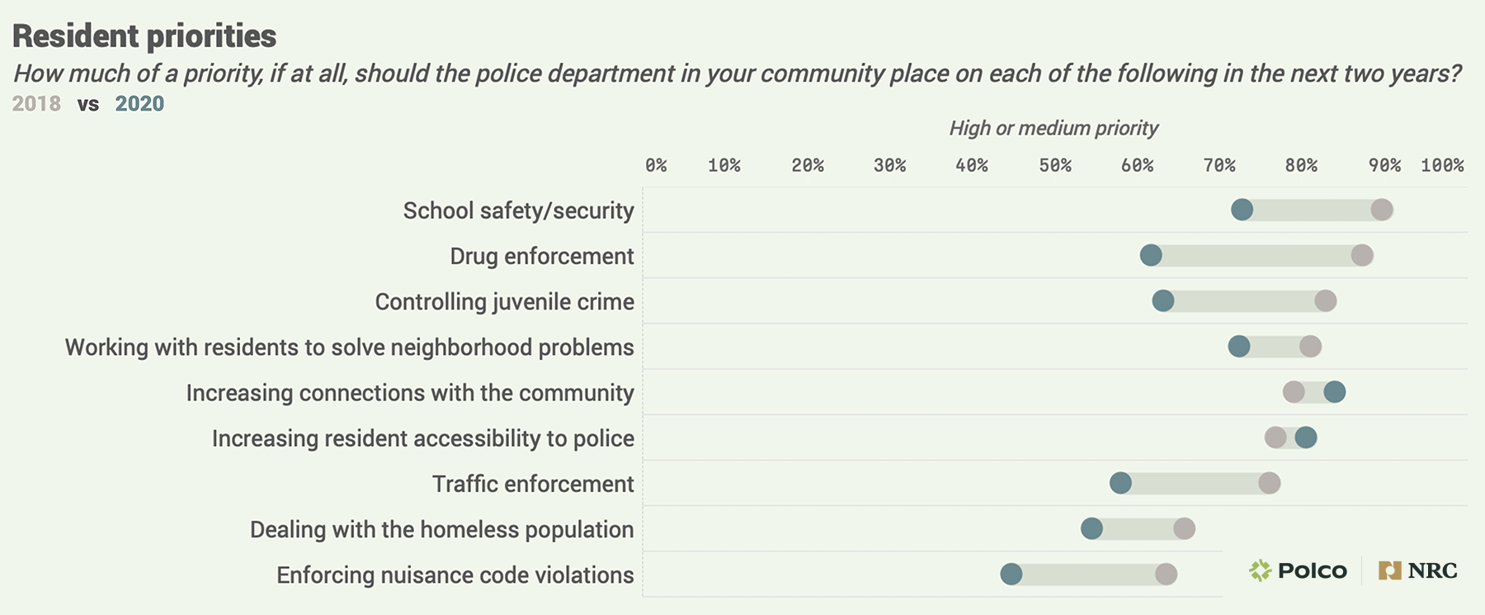Click the Traffic enforcement row label
Screen dimensions: 1485x615
(533, 484)
